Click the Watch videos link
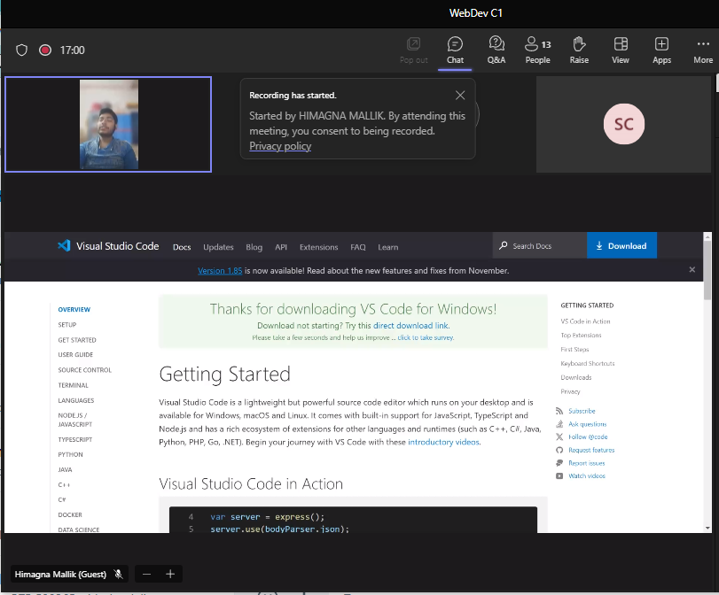Viewport: 719px width, 595px height. [587, 475]
